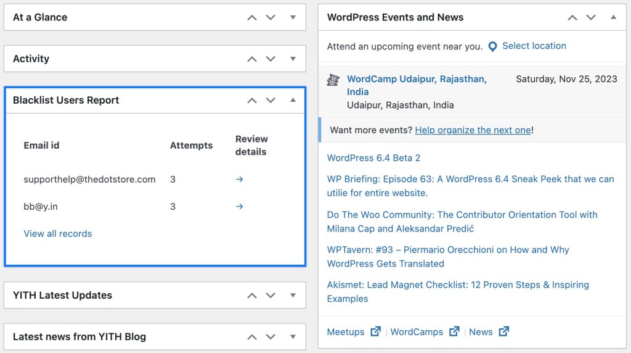
Task: Collapse WordPress Events and News panel
Action: point(613,17)
